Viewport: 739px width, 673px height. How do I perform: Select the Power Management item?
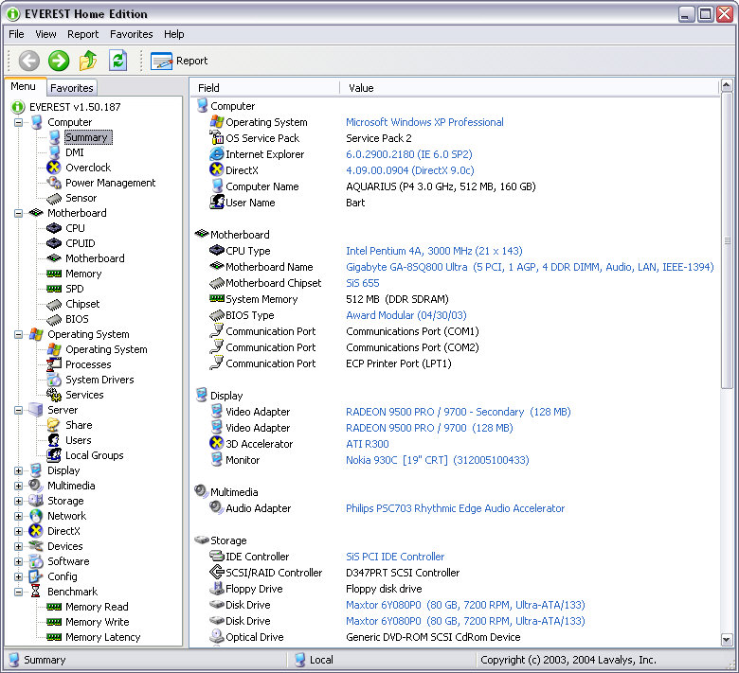click(x=110, y=183)
